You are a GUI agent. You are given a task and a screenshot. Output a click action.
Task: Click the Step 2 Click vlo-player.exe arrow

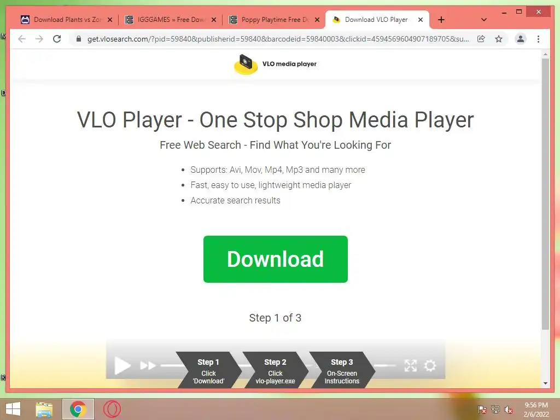(x=276, y=370)
